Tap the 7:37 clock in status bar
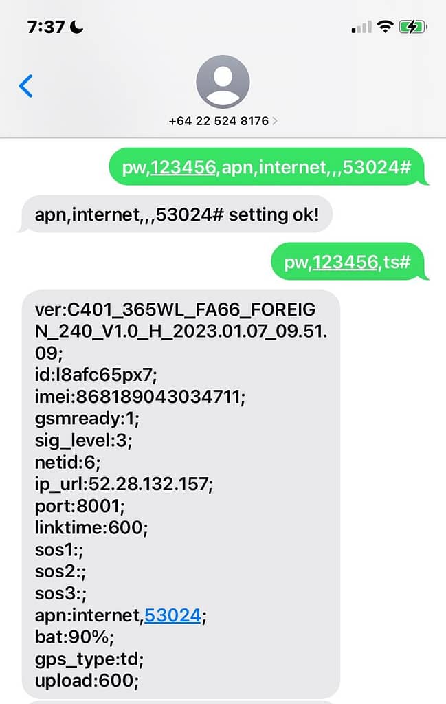The height and width of the screenshot is (704, 446). (46, 27)
